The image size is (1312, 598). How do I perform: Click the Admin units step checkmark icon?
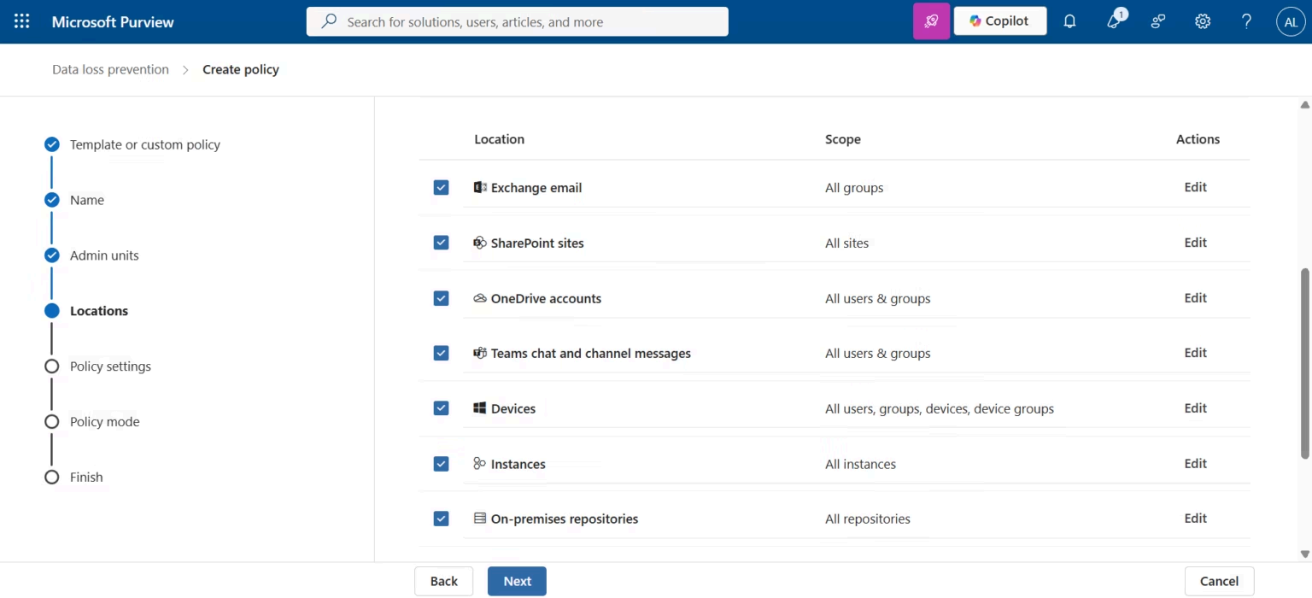[x=52, y=255]
